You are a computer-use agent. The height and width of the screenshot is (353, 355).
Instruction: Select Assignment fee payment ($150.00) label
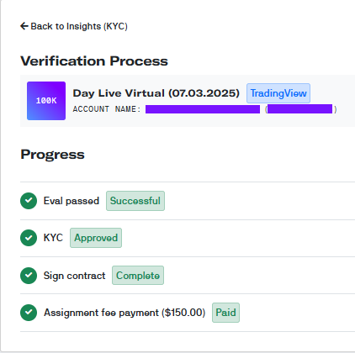click(125, 313)
